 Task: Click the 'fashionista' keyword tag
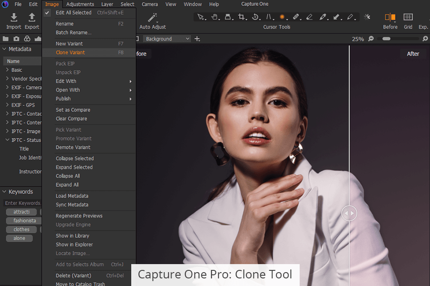[x=24, y=221]
